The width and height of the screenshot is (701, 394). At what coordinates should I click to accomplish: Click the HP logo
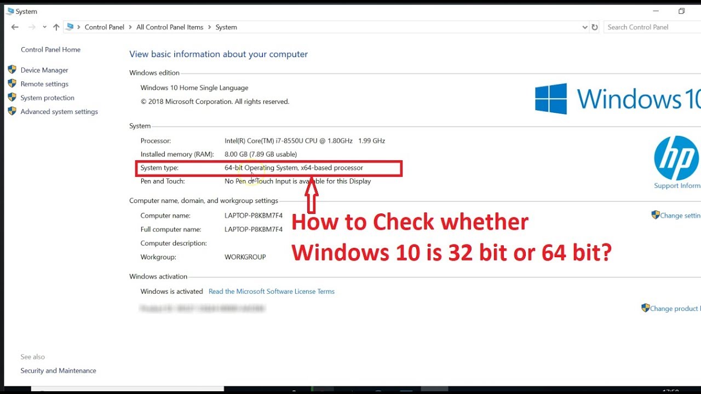[x=676, y=158]
